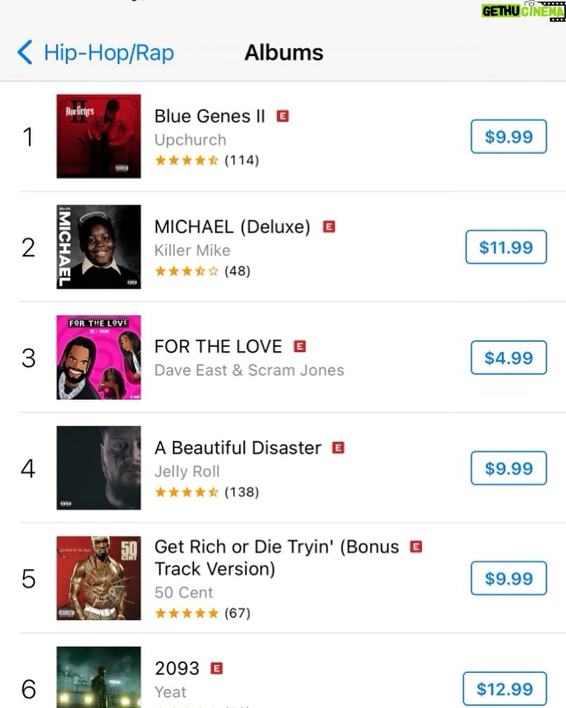Buy 2093 for $12.99
Viewport: 566px width, 708px height.
[505, 689]
